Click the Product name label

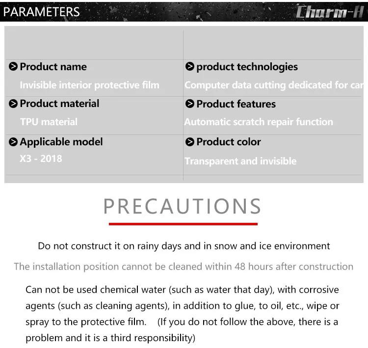coord(53,67)
